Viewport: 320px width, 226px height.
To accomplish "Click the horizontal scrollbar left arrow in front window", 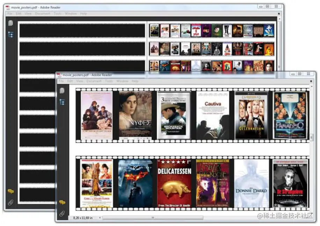I will tap(100, 218).
